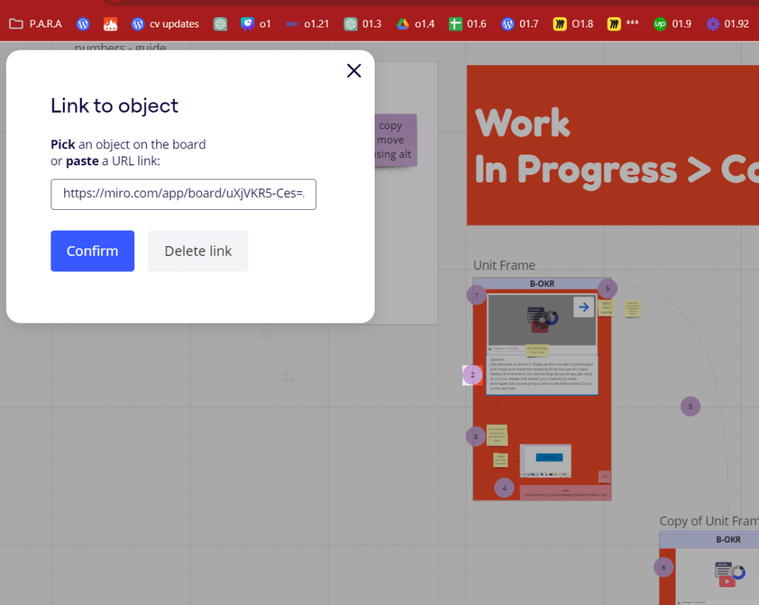Open the 01.7 WordPress bookmark
This screenshot has height=605, width=759.
(x=520, y=24)
